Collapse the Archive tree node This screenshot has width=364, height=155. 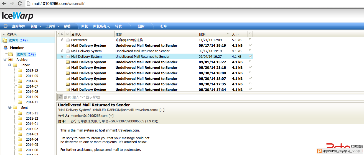pyautogui.click(x=5, y=60)
